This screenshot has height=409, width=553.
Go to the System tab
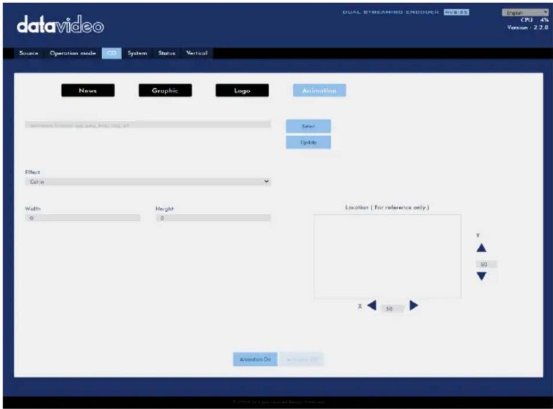(x=137, y=53)
